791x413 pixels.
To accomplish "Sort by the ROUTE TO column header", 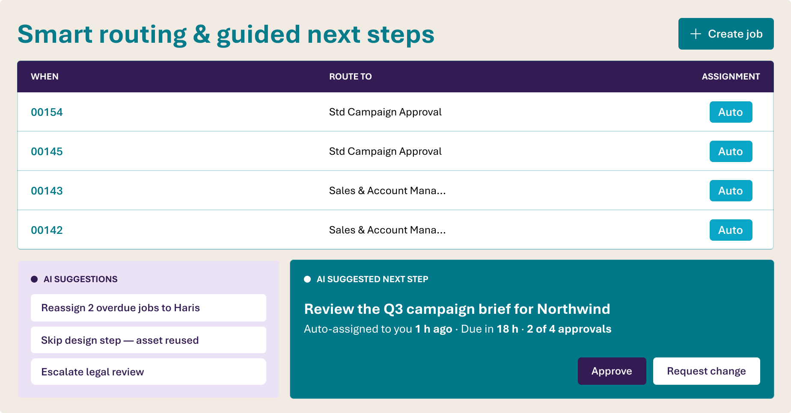I will [350, 77].
